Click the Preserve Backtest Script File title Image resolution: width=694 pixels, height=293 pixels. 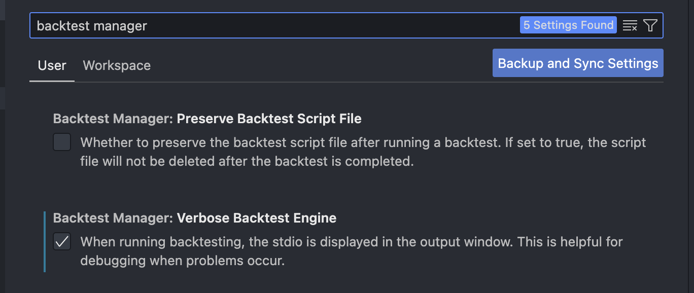[269, 119]
